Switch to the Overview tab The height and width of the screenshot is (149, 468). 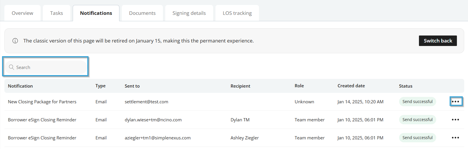pos(22,13)
